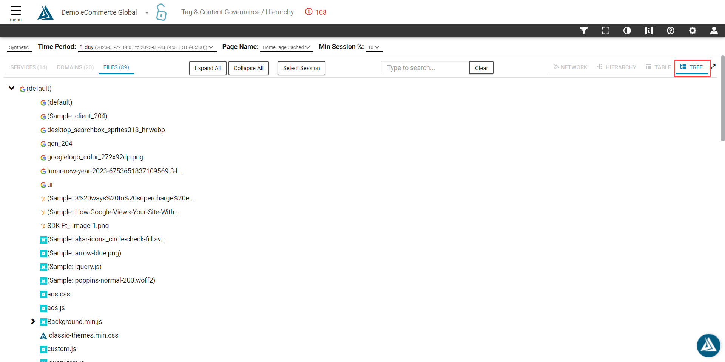
Task: Click the Demo eCommerce Global account name
Action: point(99,12)
